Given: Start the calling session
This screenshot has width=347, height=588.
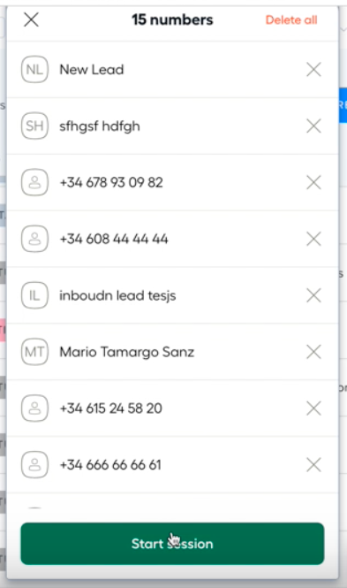Looking at the screenshot, I should [x=172, y=544].
